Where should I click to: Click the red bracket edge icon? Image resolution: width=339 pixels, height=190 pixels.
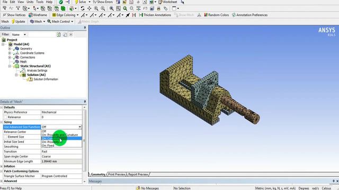click(x=134, y=15)
